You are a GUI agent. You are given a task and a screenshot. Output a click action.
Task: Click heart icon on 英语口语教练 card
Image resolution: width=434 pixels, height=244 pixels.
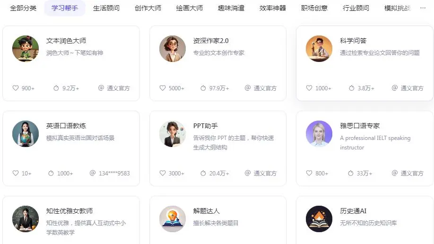tap(16, 173)
